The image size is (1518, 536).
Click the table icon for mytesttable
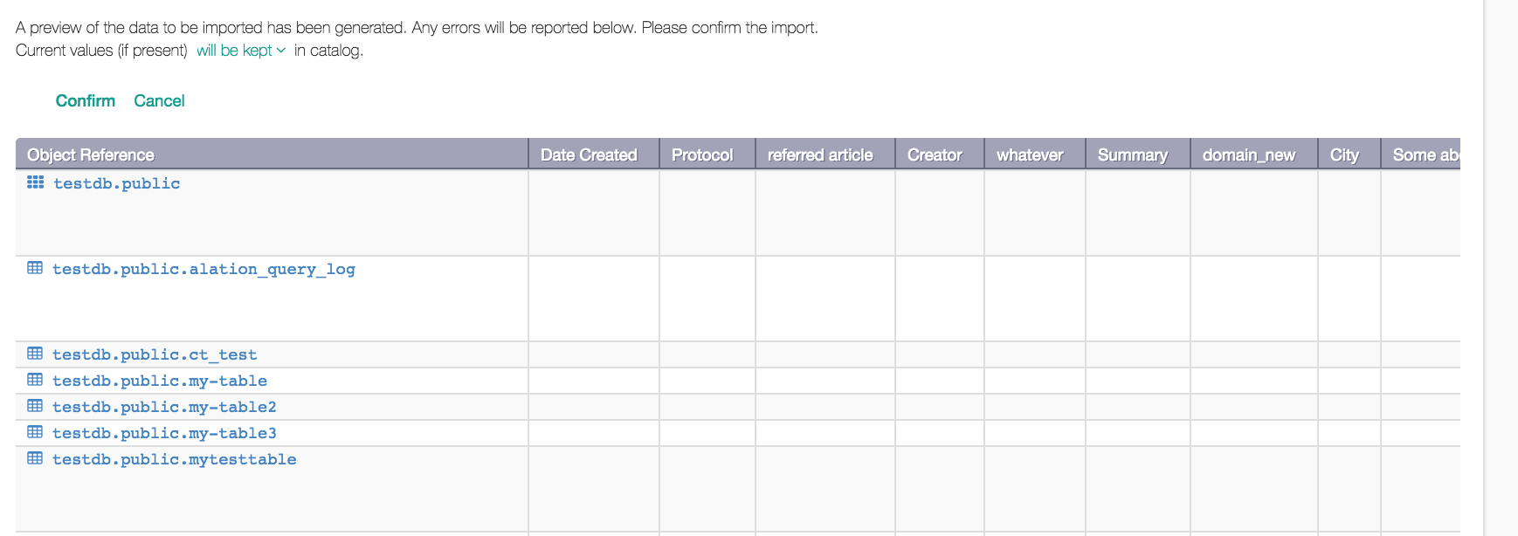coord(35,457)
